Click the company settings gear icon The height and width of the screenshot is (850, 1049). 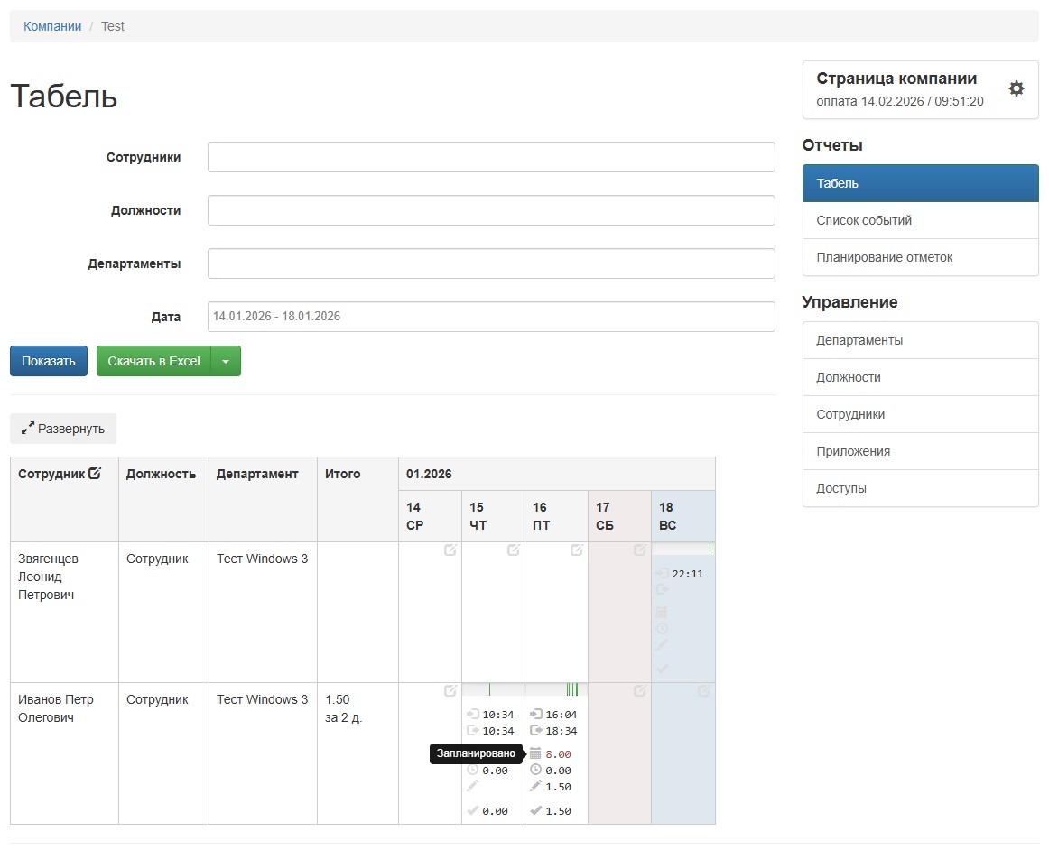[x=1017, y=88]
